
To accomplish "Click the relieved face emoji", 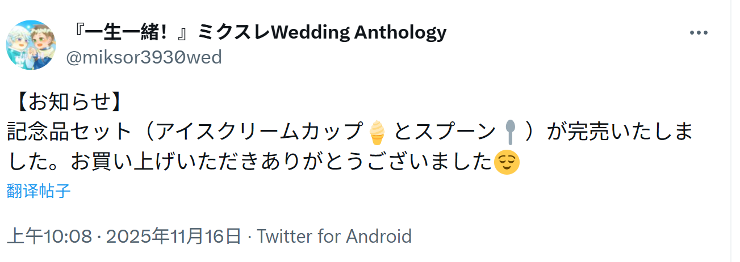I will pyautogui.click(x=507, y=163).
